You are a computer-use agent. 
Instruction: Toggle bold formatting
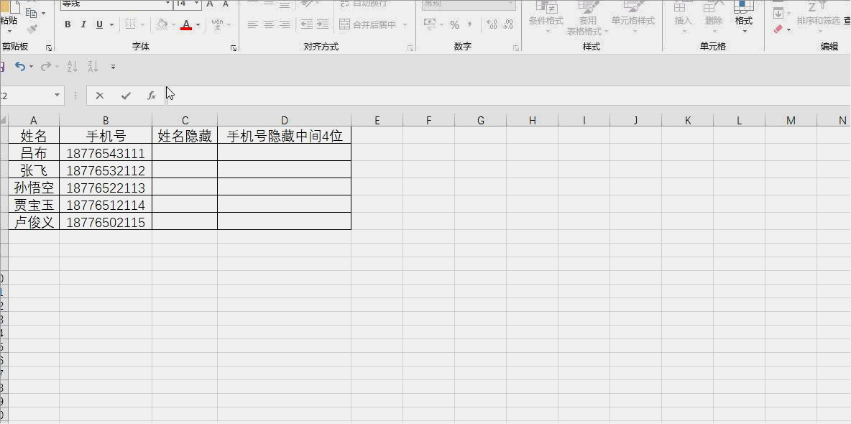click(68, 24)
